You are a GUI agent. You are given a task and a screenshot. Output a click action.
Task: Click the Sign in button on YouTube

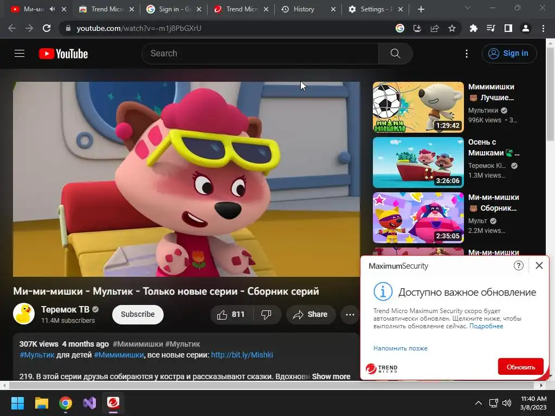(509, 54)
